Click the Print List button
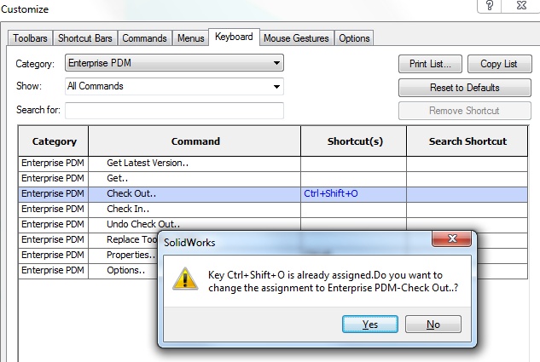The height and width of the screenshot is (362, 540). click(430, 64)
